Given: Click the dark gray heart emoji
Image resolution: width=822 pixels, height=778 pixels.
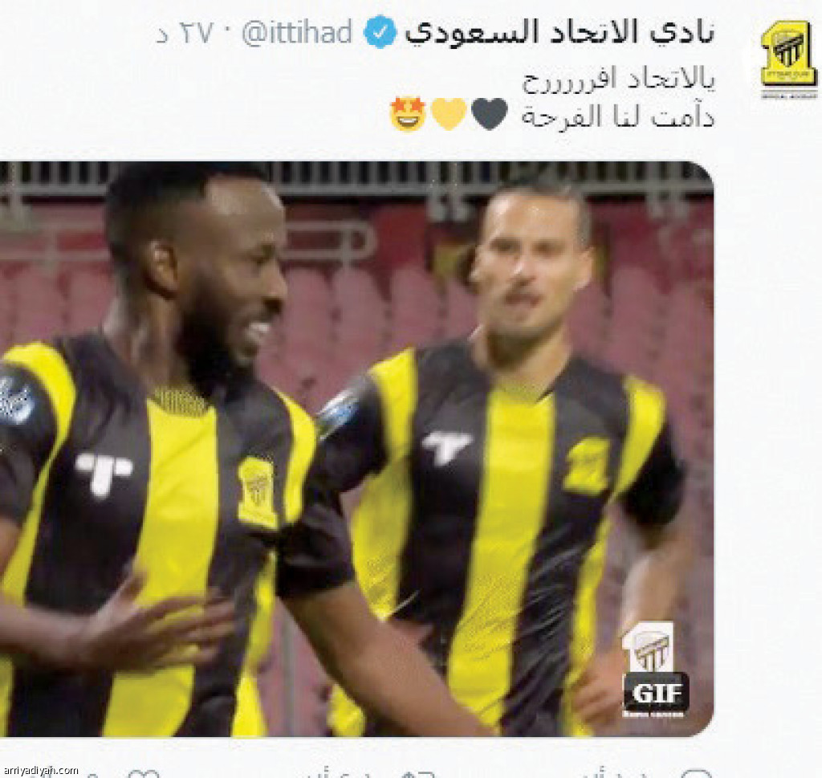Looking at the screenshot, I should pyautogui.click(x=489, y=114).
